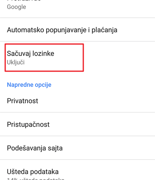The width and height of the screenshot is (155, 180).
Task: Tap the word lozinke in the highlighted row
Action: pos(43,54)
